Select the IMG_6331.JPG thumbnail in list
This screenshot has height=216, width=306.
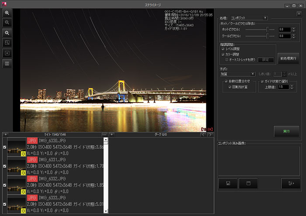pyautogui.click(x=17, y=166)
